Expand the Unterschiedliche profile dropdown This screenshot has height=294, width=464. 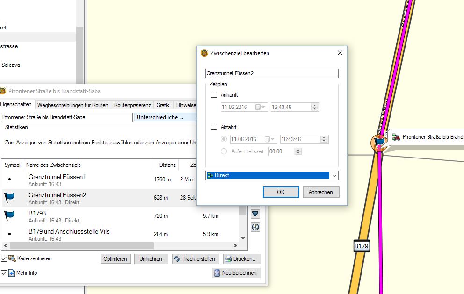(196, 117)
